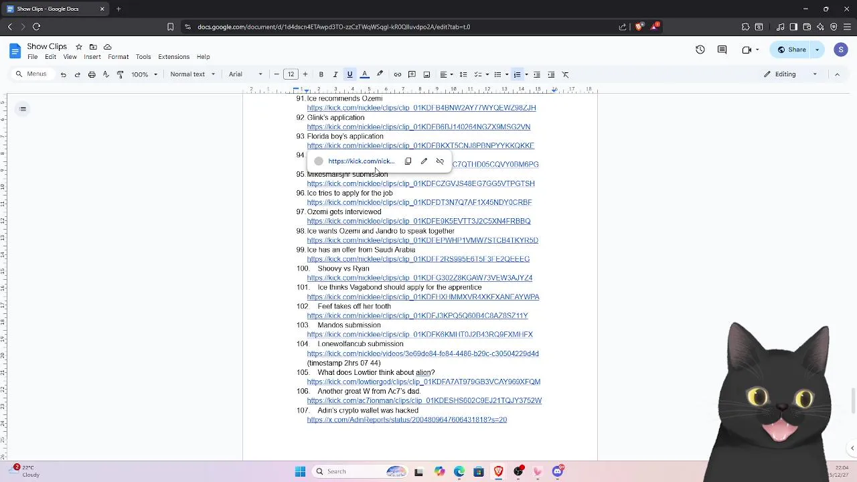
Task: Toggle numbered list formatting
Action: pyautogui.click(x=517, y=74)
